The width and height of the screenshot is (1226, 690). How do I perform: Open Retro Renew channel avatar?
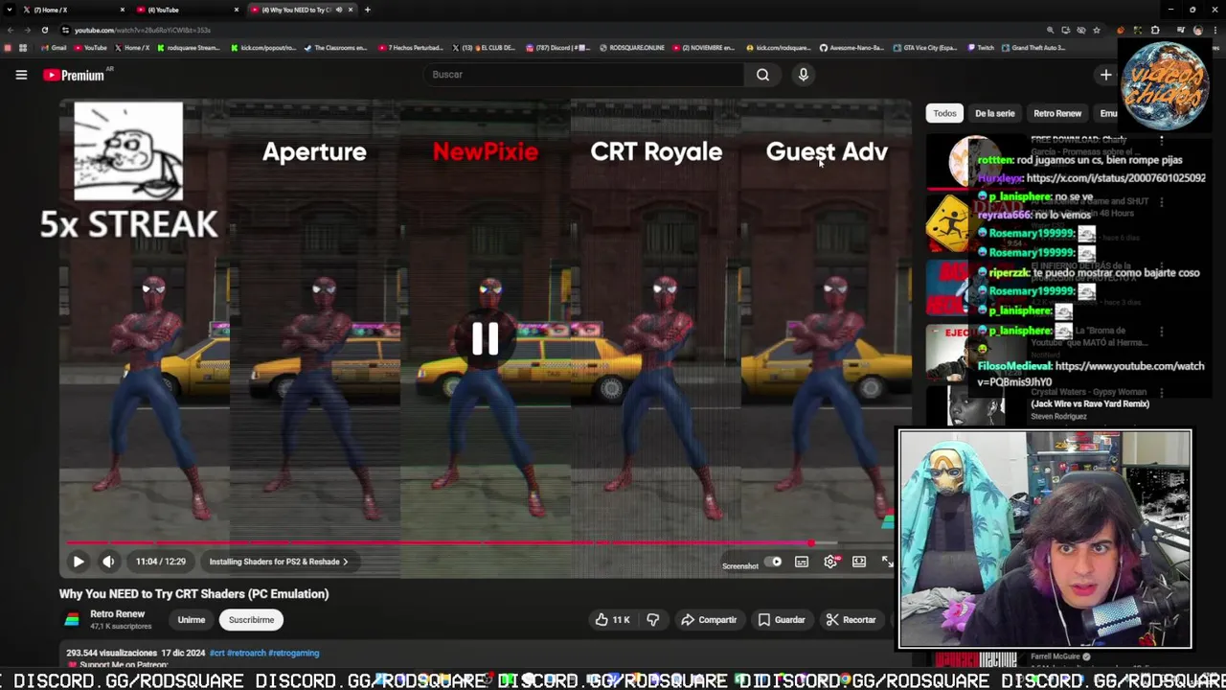pyautogui.click(x=72, y=620)
